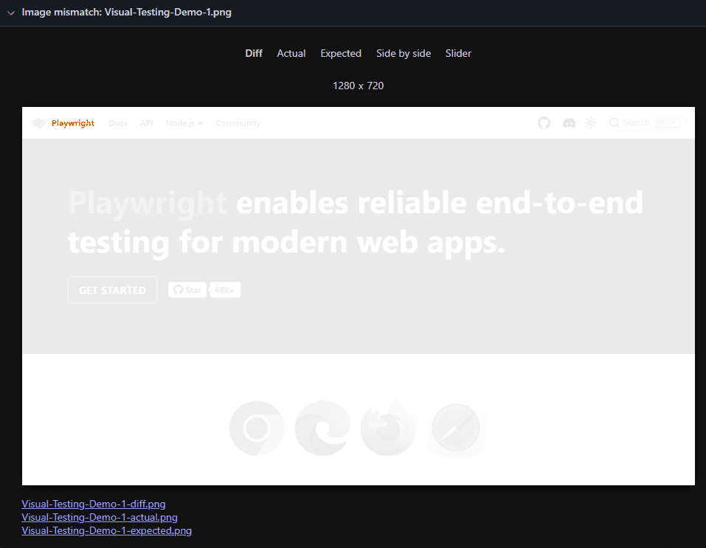The height and width of the screenshot is (548, 706).
Task: Open the Slider comparison tab
Action: pyautogui.click(x=458, y=53)
